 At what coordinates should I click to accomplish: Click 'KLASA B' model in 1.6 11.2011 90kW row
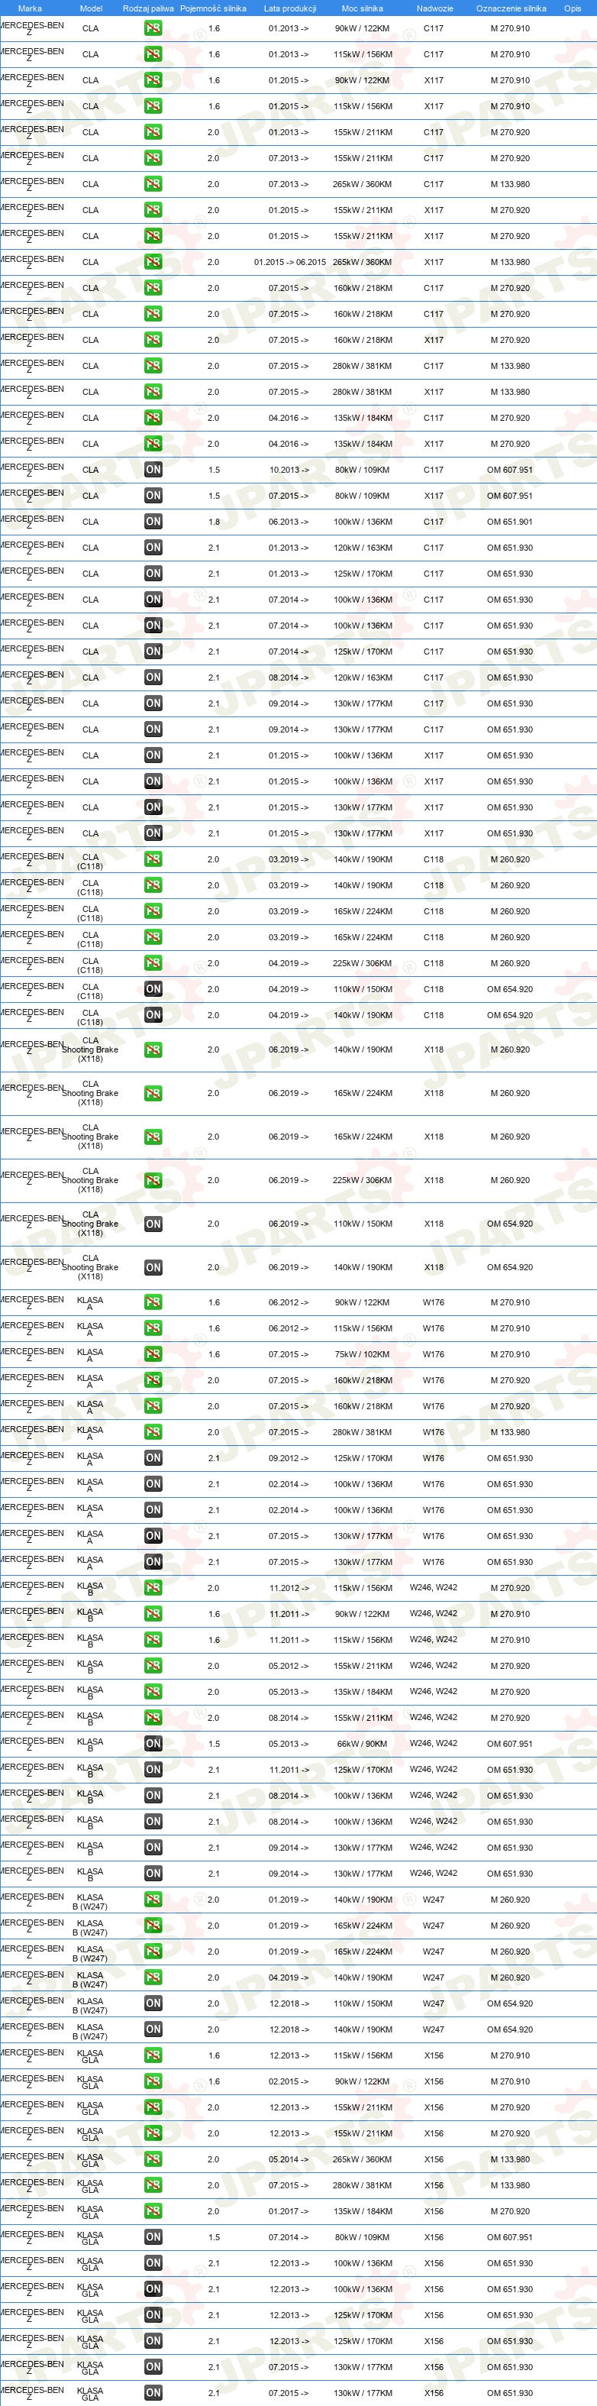coord(91,1615)
